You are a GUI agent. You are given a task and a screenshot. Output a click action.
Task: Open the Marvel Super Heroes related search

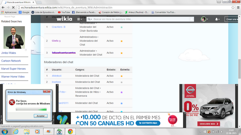(14, 69)
